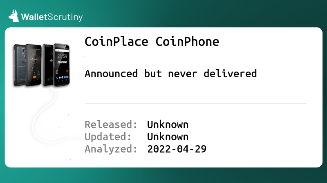The width and height of the screenshot is (327, 183).
Task: Click the app dock icons on phone screen
Action: [x=62, y=77]
